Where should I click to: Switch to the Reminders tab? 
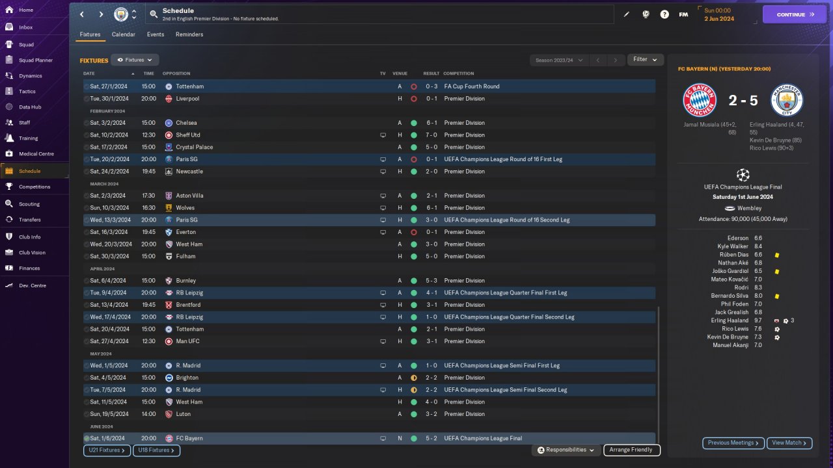point(189,34)
